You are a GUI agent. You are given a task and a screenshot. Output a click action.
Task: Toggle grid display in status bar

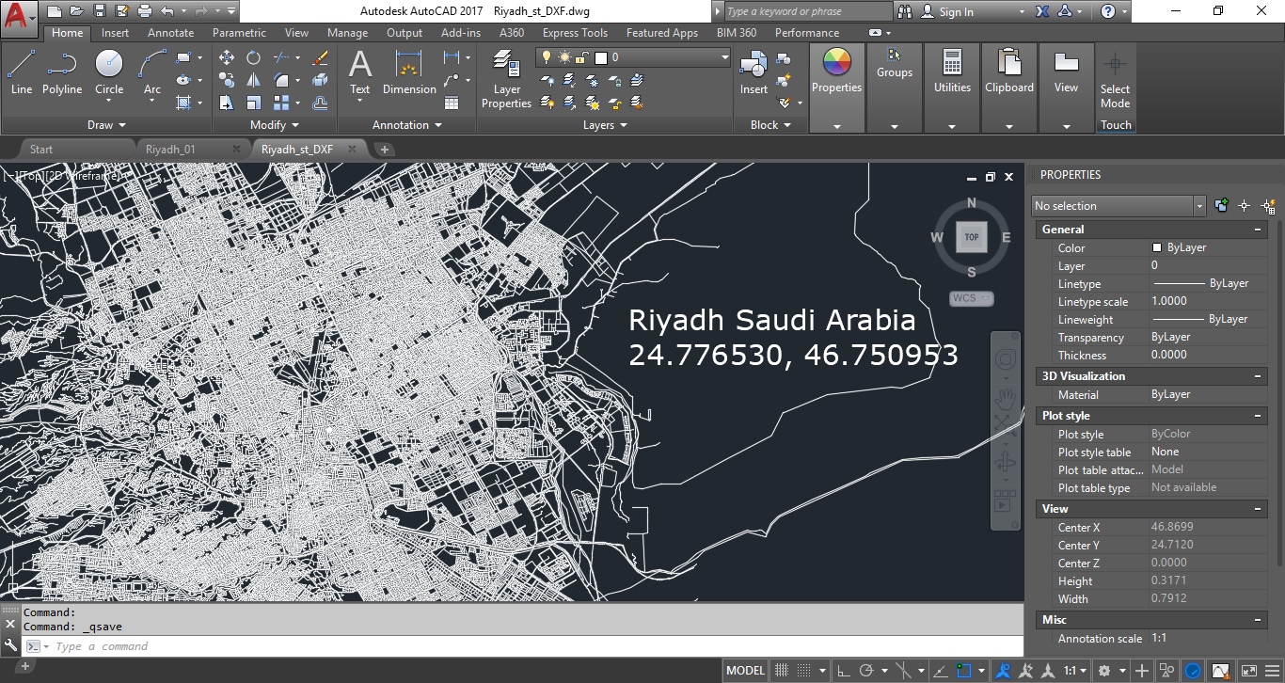pyautogui.click(x=781, y=670)
